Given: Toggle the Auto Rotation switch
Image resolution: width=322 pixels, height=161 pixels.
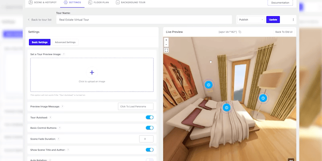Looking at the screenshot, I should 149,160.
